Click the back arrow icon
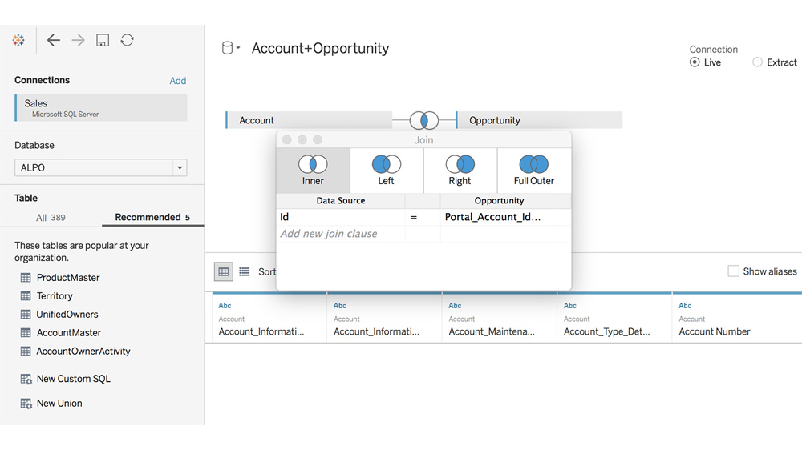Screen dimensions: 802x450 (54, 40)
